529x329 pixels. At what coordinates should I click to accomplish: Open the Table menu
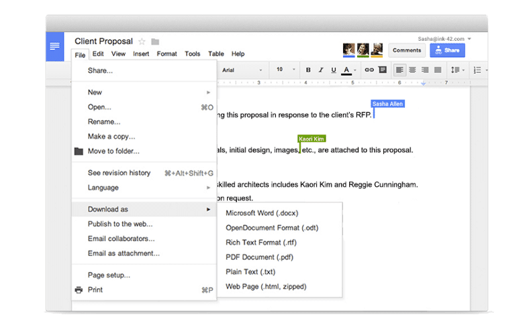tap(216, 54)
